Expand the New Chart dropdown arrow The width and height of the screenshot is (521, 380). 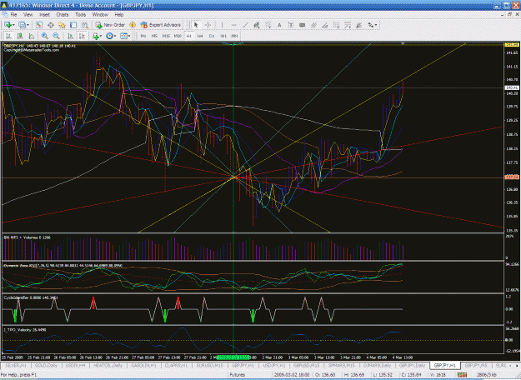pyautogui.click(x=13, y=25)
